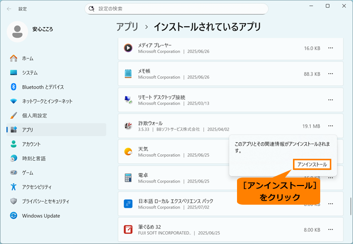Click the user avatar picture
This screenshot has height=244, width=353.
click(17, 32)
